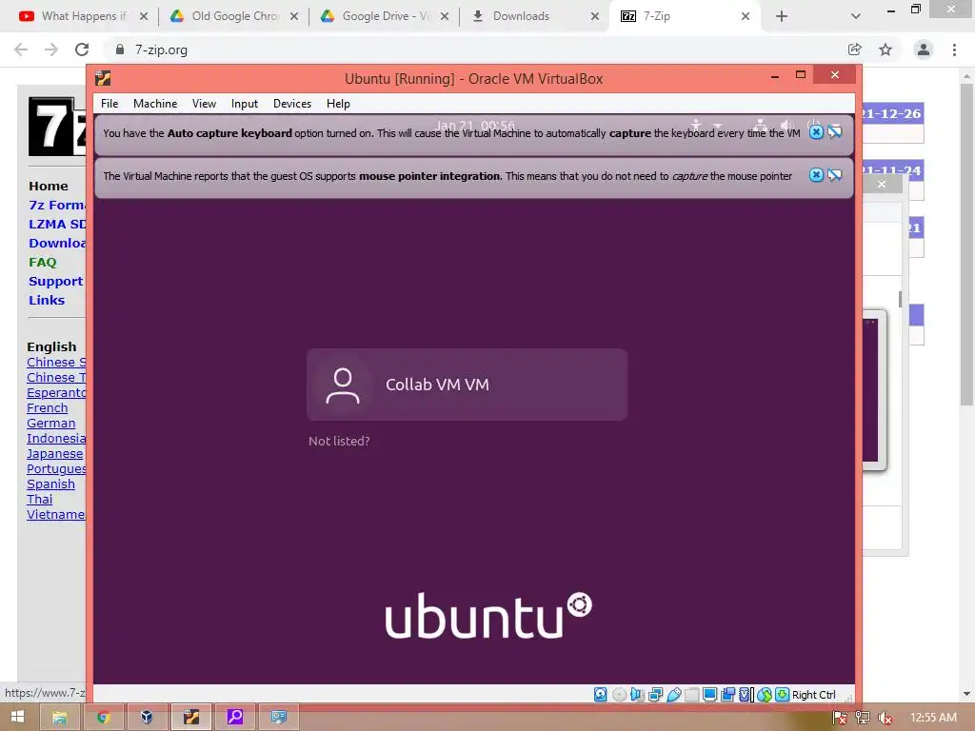Click mouse integration indicator in status bar
Image resolution: width=975 pixels, height=731 pixels.
pos(765,694)
